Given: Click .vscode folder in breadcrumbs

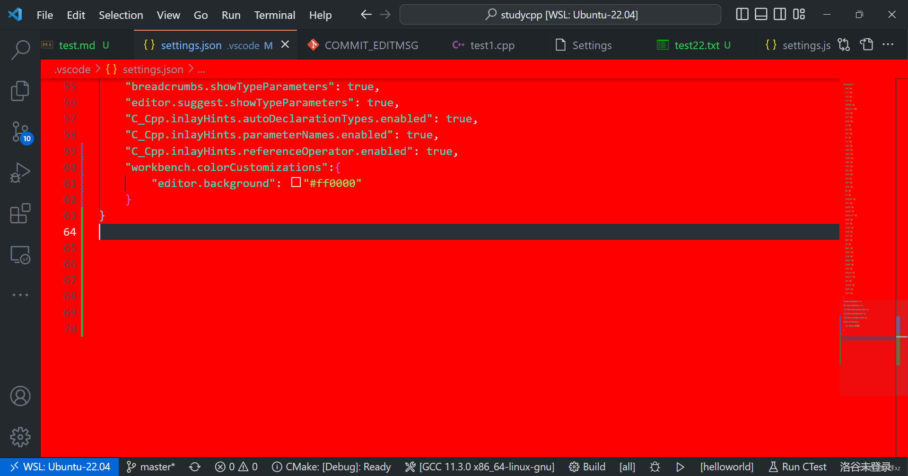Looking at the screenshot, I should [72, 69].
